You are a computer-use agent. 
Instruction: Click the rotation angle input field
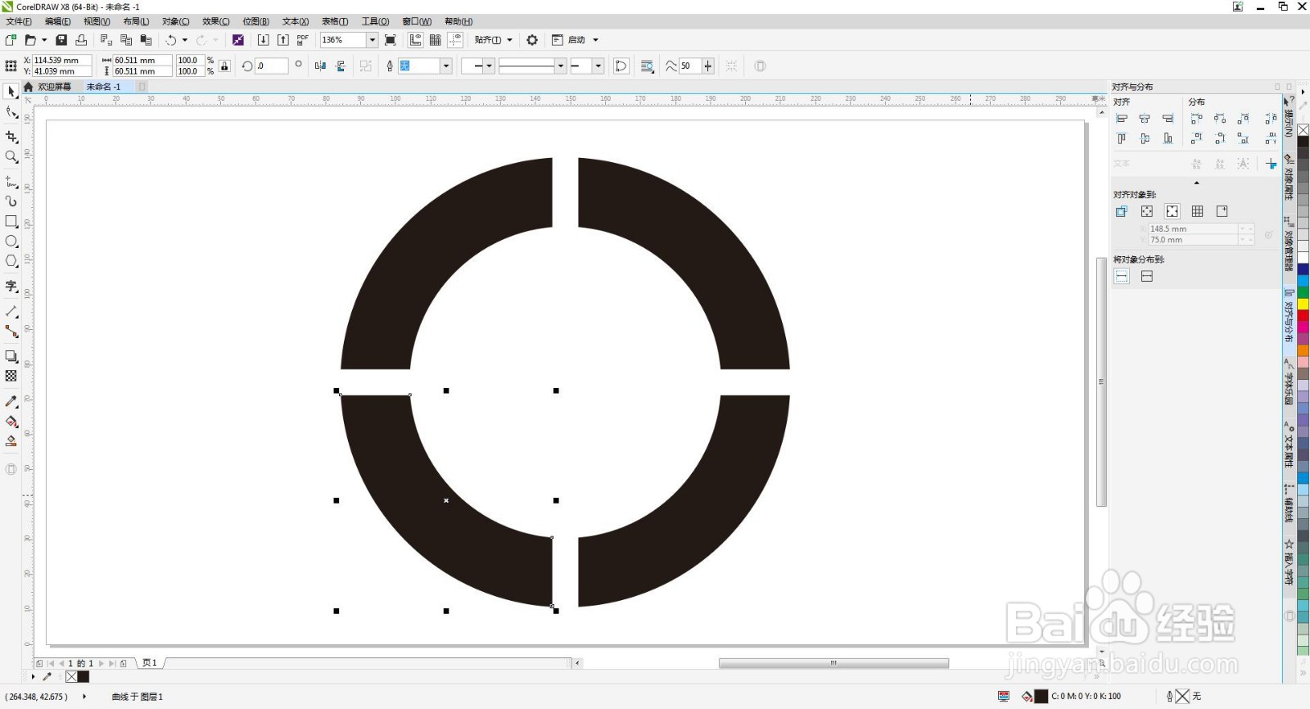pos(271,66)
